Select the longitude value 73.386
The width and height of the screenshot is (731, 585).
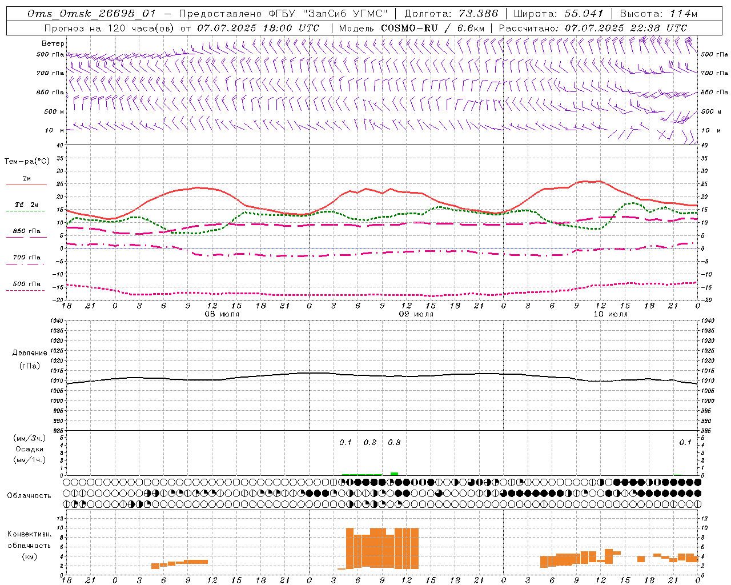(479, 14)
